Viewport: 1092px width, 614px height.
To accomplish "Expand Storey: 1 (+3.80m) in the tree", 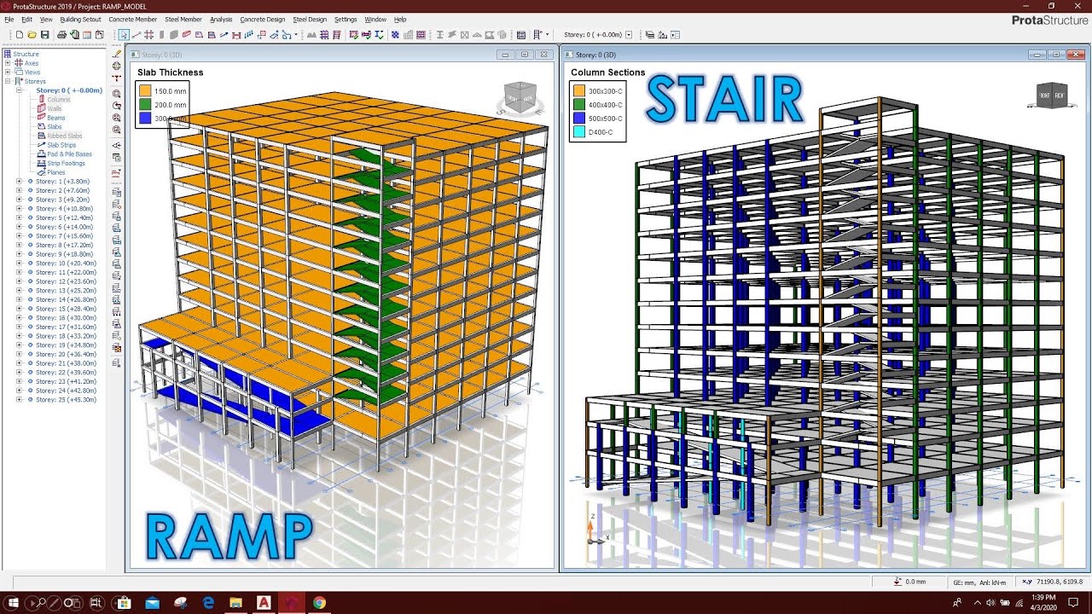I will point(20,181).
